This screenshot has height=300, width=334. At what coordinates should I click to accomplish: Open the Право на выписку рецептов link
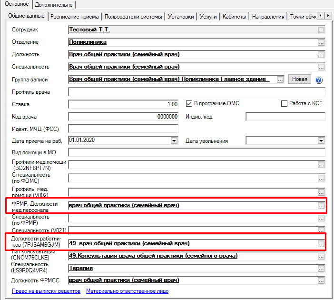(46, 291)
